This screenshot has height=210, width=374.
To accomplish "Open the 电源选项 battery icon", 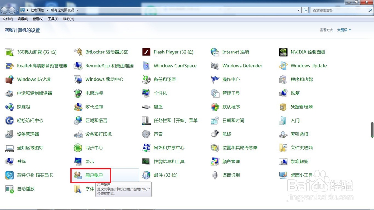I will pos(78,93).
